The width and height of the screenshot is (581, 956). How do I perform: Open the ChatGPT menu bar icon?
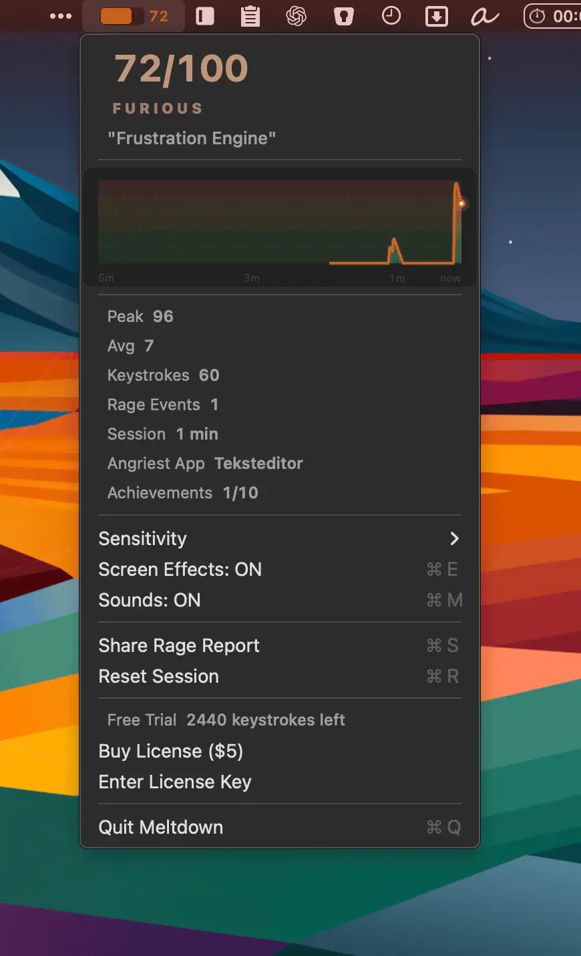coord(296,16)
